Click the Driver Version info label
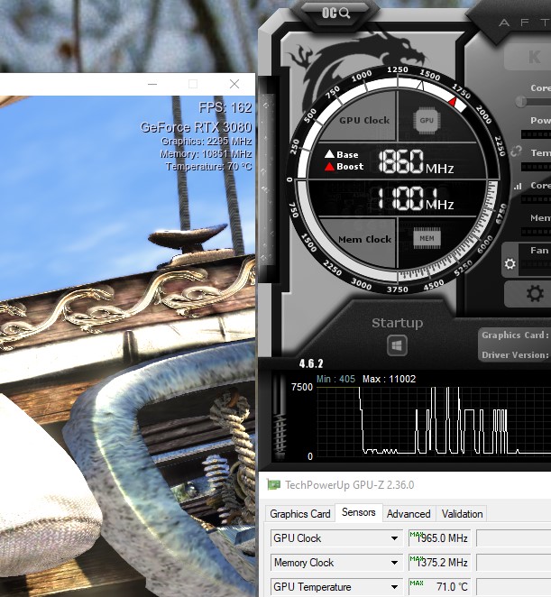 click(x=515, y=354)
